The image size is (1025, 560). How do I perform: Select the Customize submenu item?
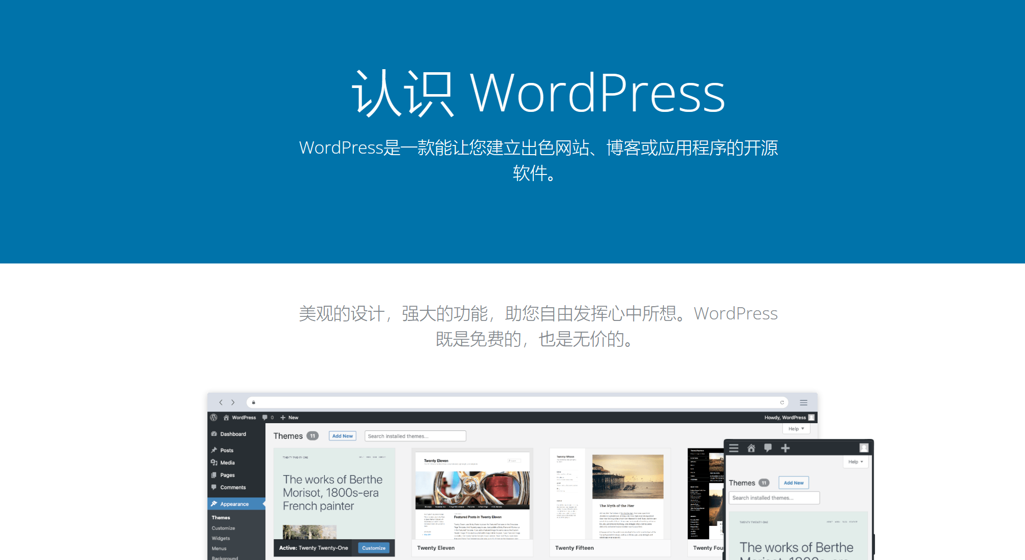pos(224,528)
